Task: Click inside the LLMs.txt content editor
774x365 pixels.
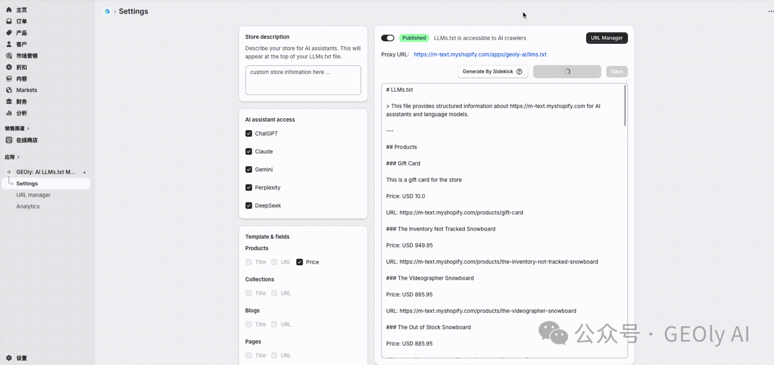Action: [504, 221]
